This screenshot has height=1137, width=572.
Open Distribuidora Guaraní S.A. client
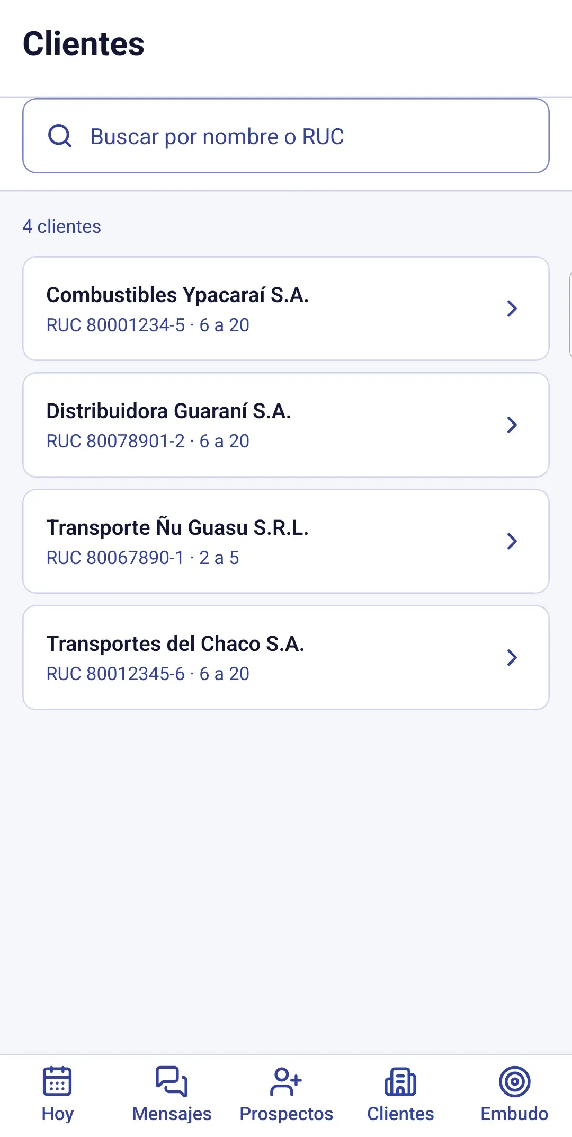[286, 425]
